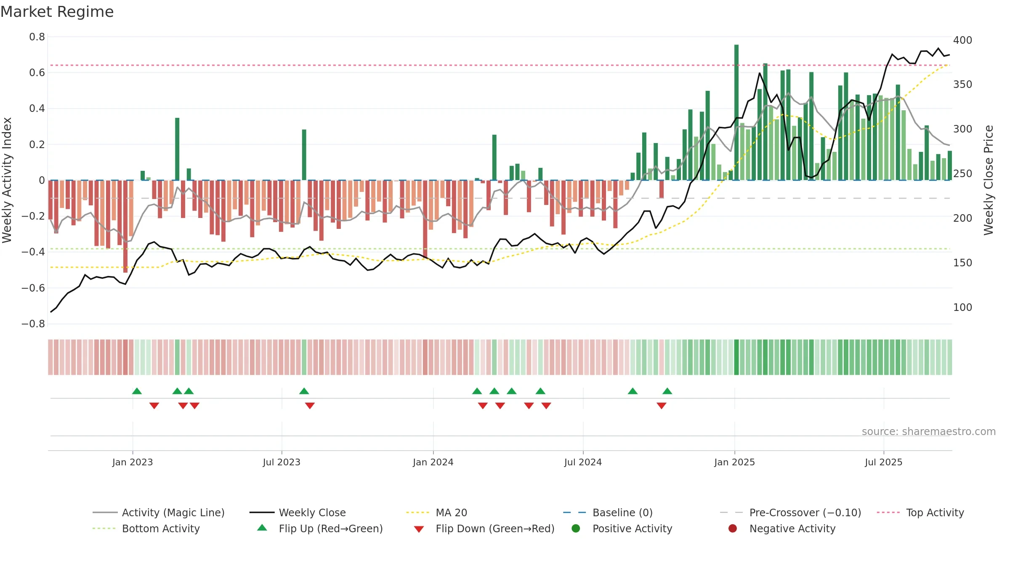This screenshot has width=1010, height=568.
Task: Click the Jul 2024 x-axis label
Action: pos(583,462)
